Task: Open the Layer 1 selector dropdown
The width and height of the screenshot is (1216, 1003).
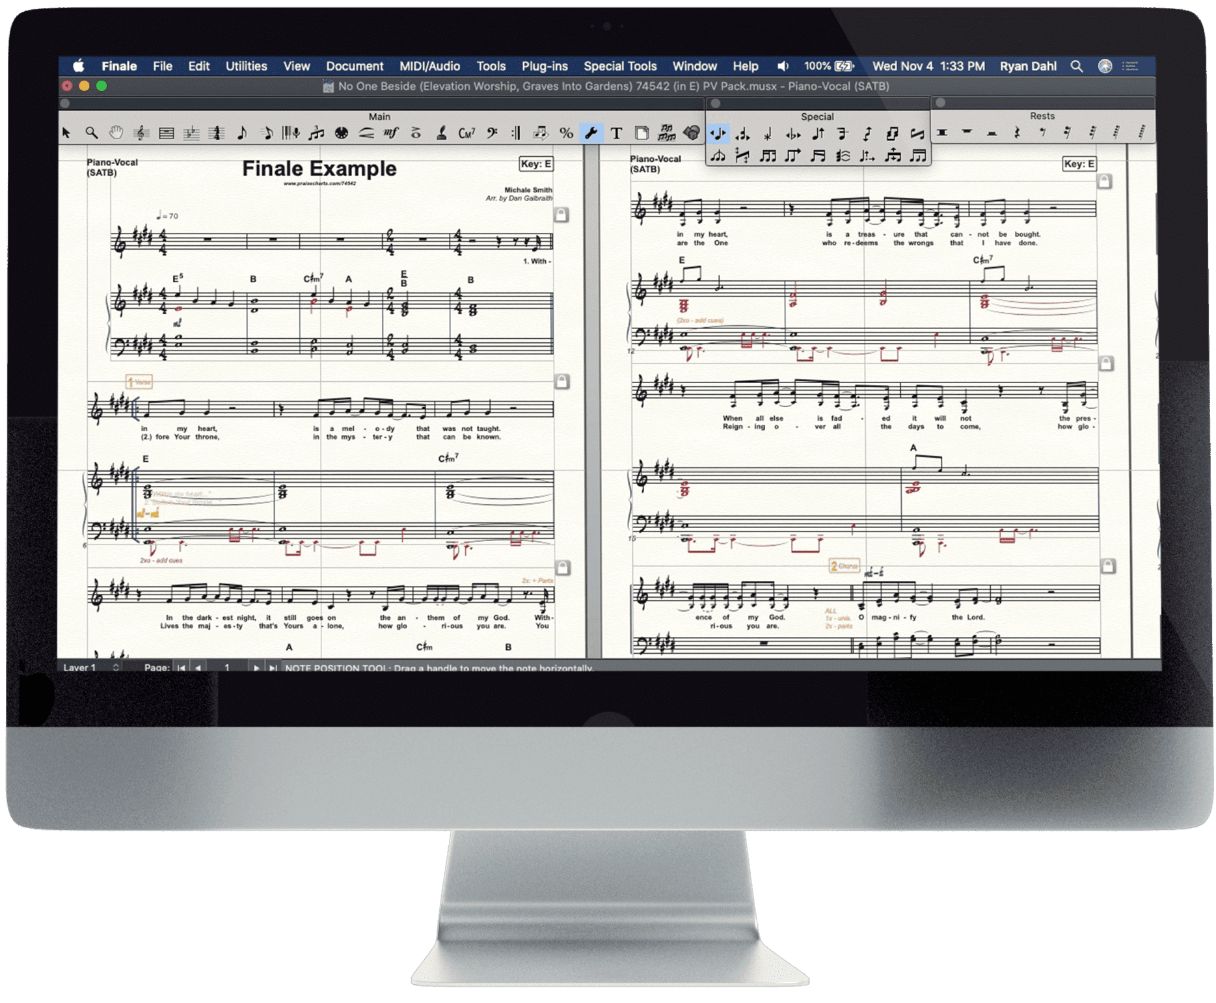Action: (x=90, y=667)
